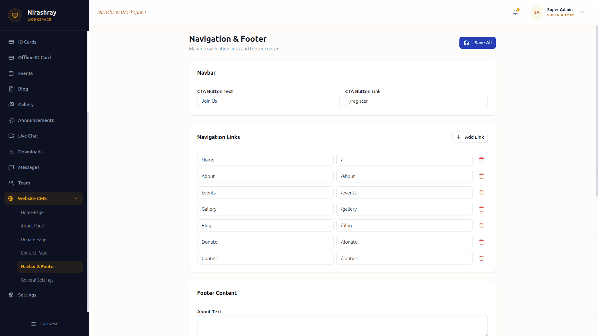Open About Page CMS subitem

(50, 226)
